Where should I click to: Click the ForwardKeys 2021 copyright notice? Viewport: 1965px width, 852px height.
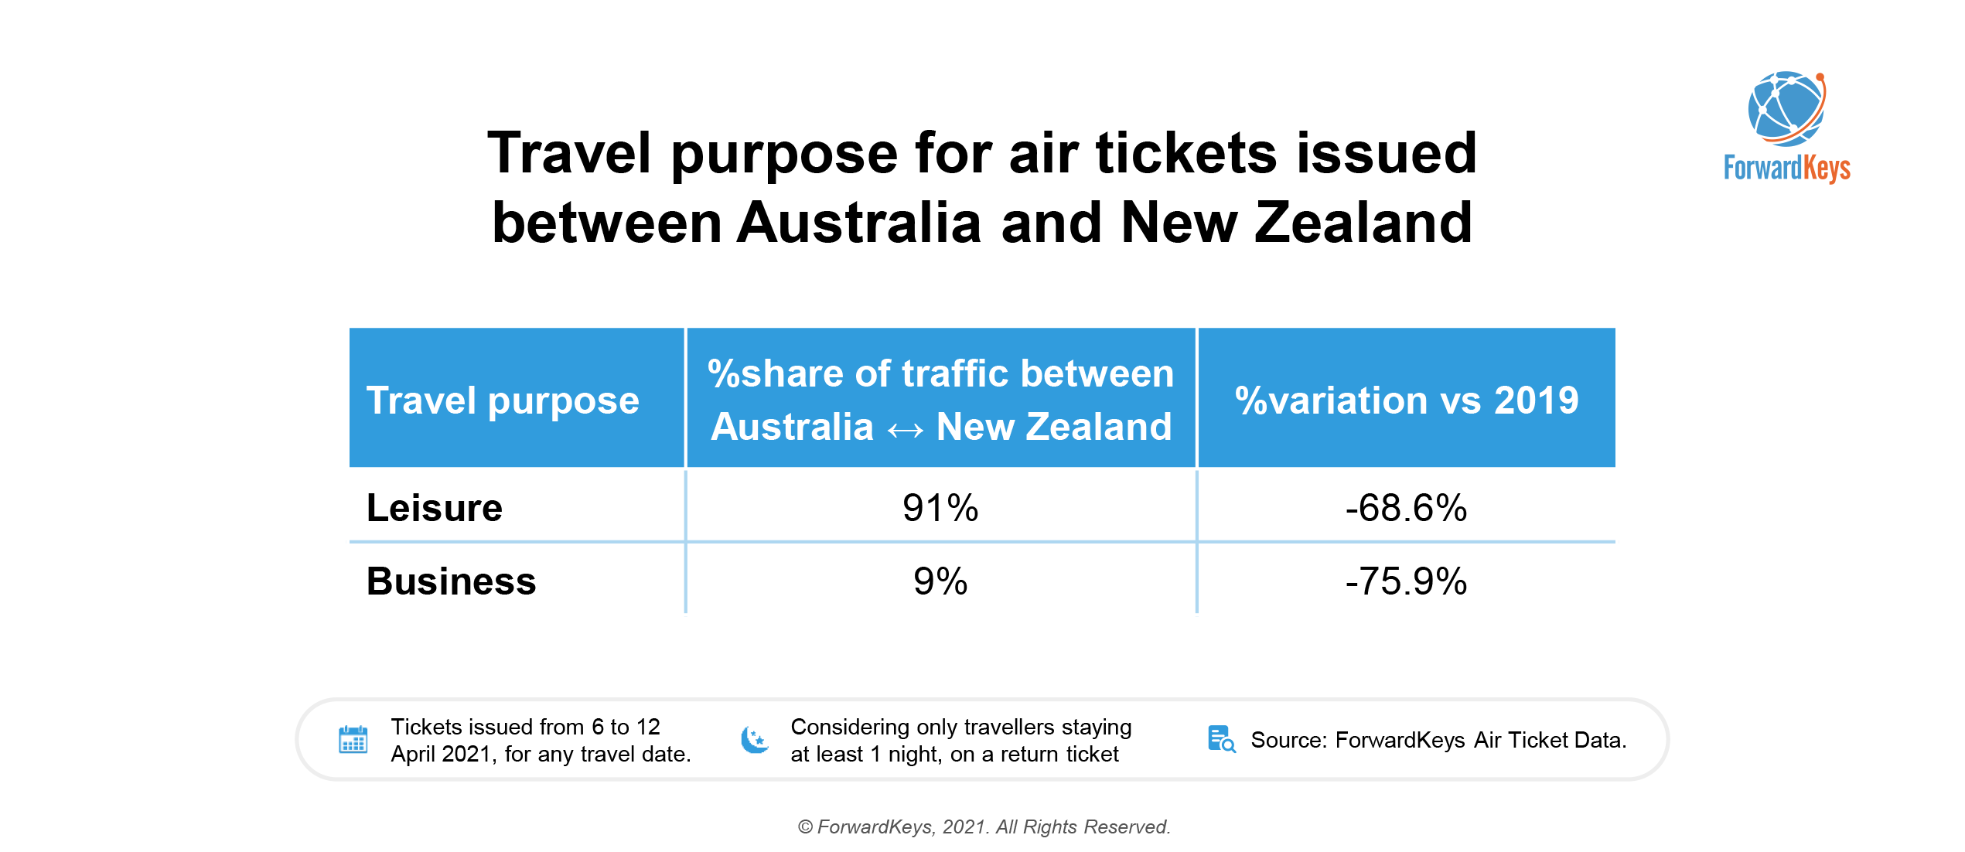984,826
